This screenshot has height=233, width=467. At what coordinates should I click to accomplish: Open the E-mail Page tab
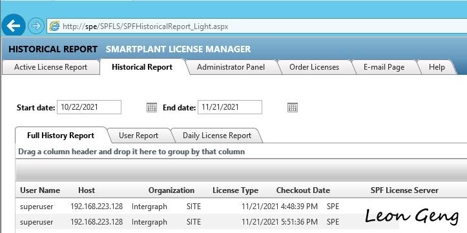click(384, 67)
